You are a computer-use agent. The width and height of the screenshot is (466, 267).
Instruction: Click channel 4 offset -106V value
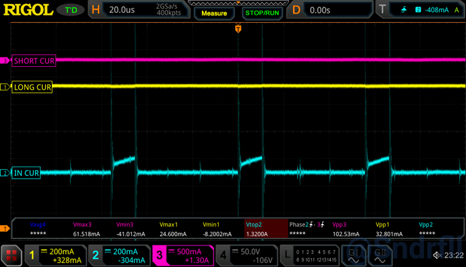point(263,260)
